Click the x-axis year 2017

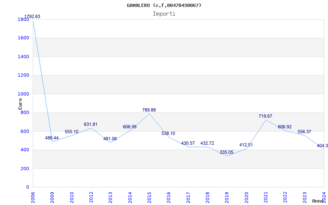pyautogui.click(x=188, y=198)
